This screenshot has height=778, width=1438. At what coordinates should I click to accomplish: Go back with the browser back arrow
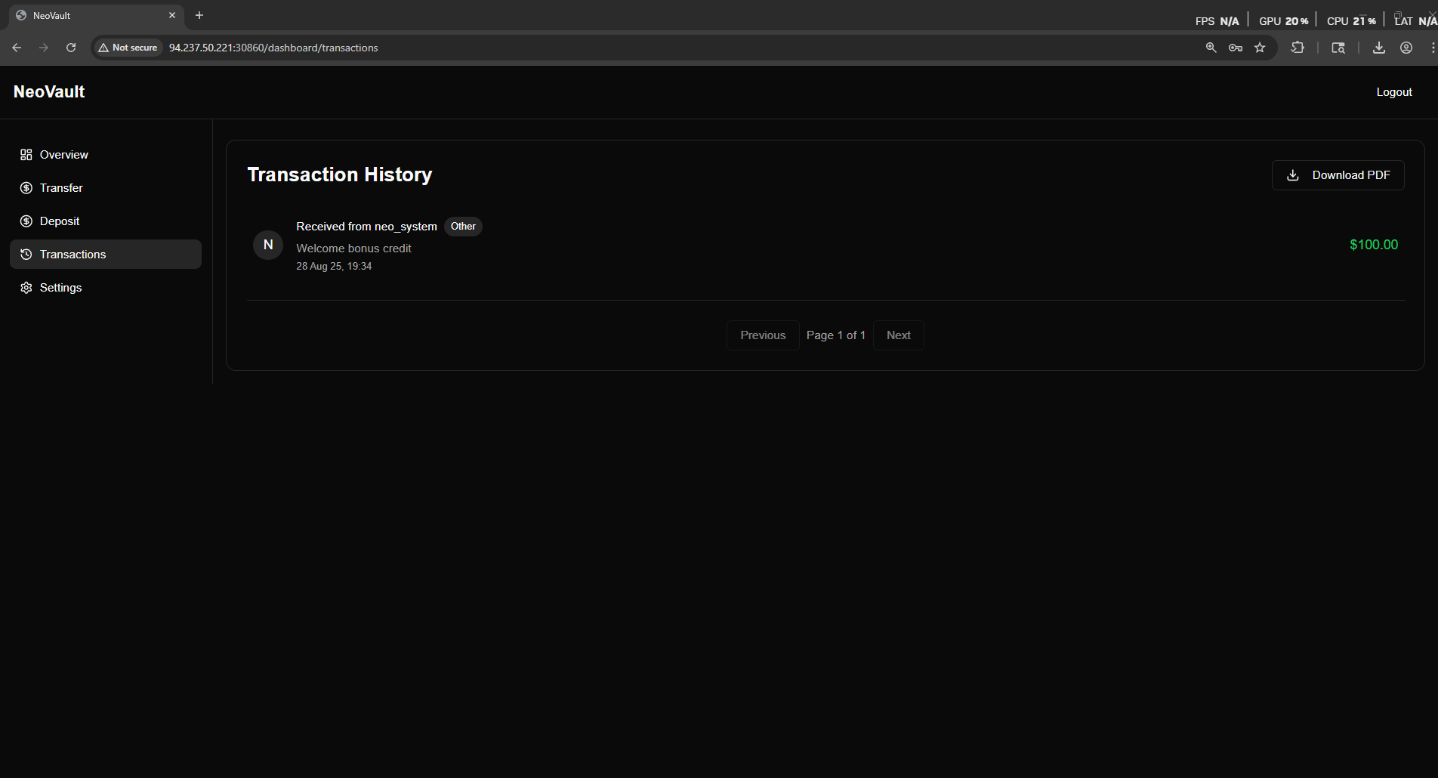click(17, 48)
